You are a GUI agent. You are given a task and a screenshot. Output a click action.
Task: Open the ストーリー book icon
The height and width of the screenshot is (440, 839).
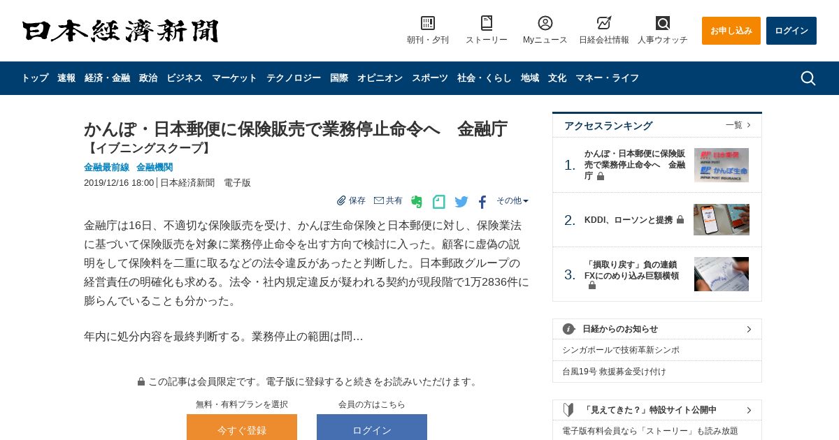click(x=487, y=23)
